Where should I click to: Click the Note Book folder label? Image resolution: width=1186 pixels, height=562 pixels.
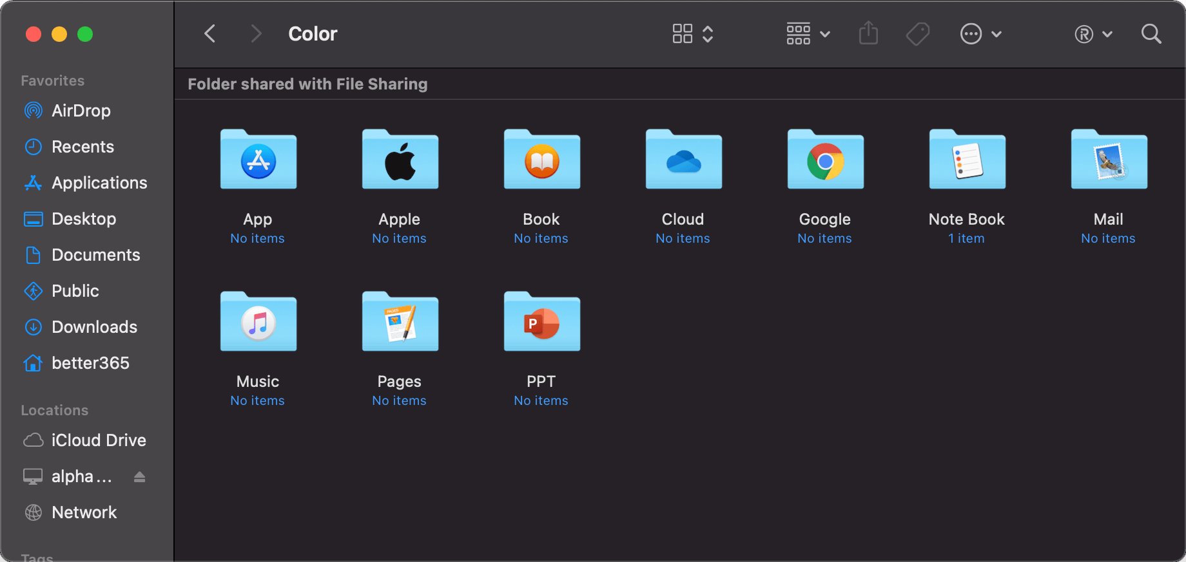click(x=966, y=220)
